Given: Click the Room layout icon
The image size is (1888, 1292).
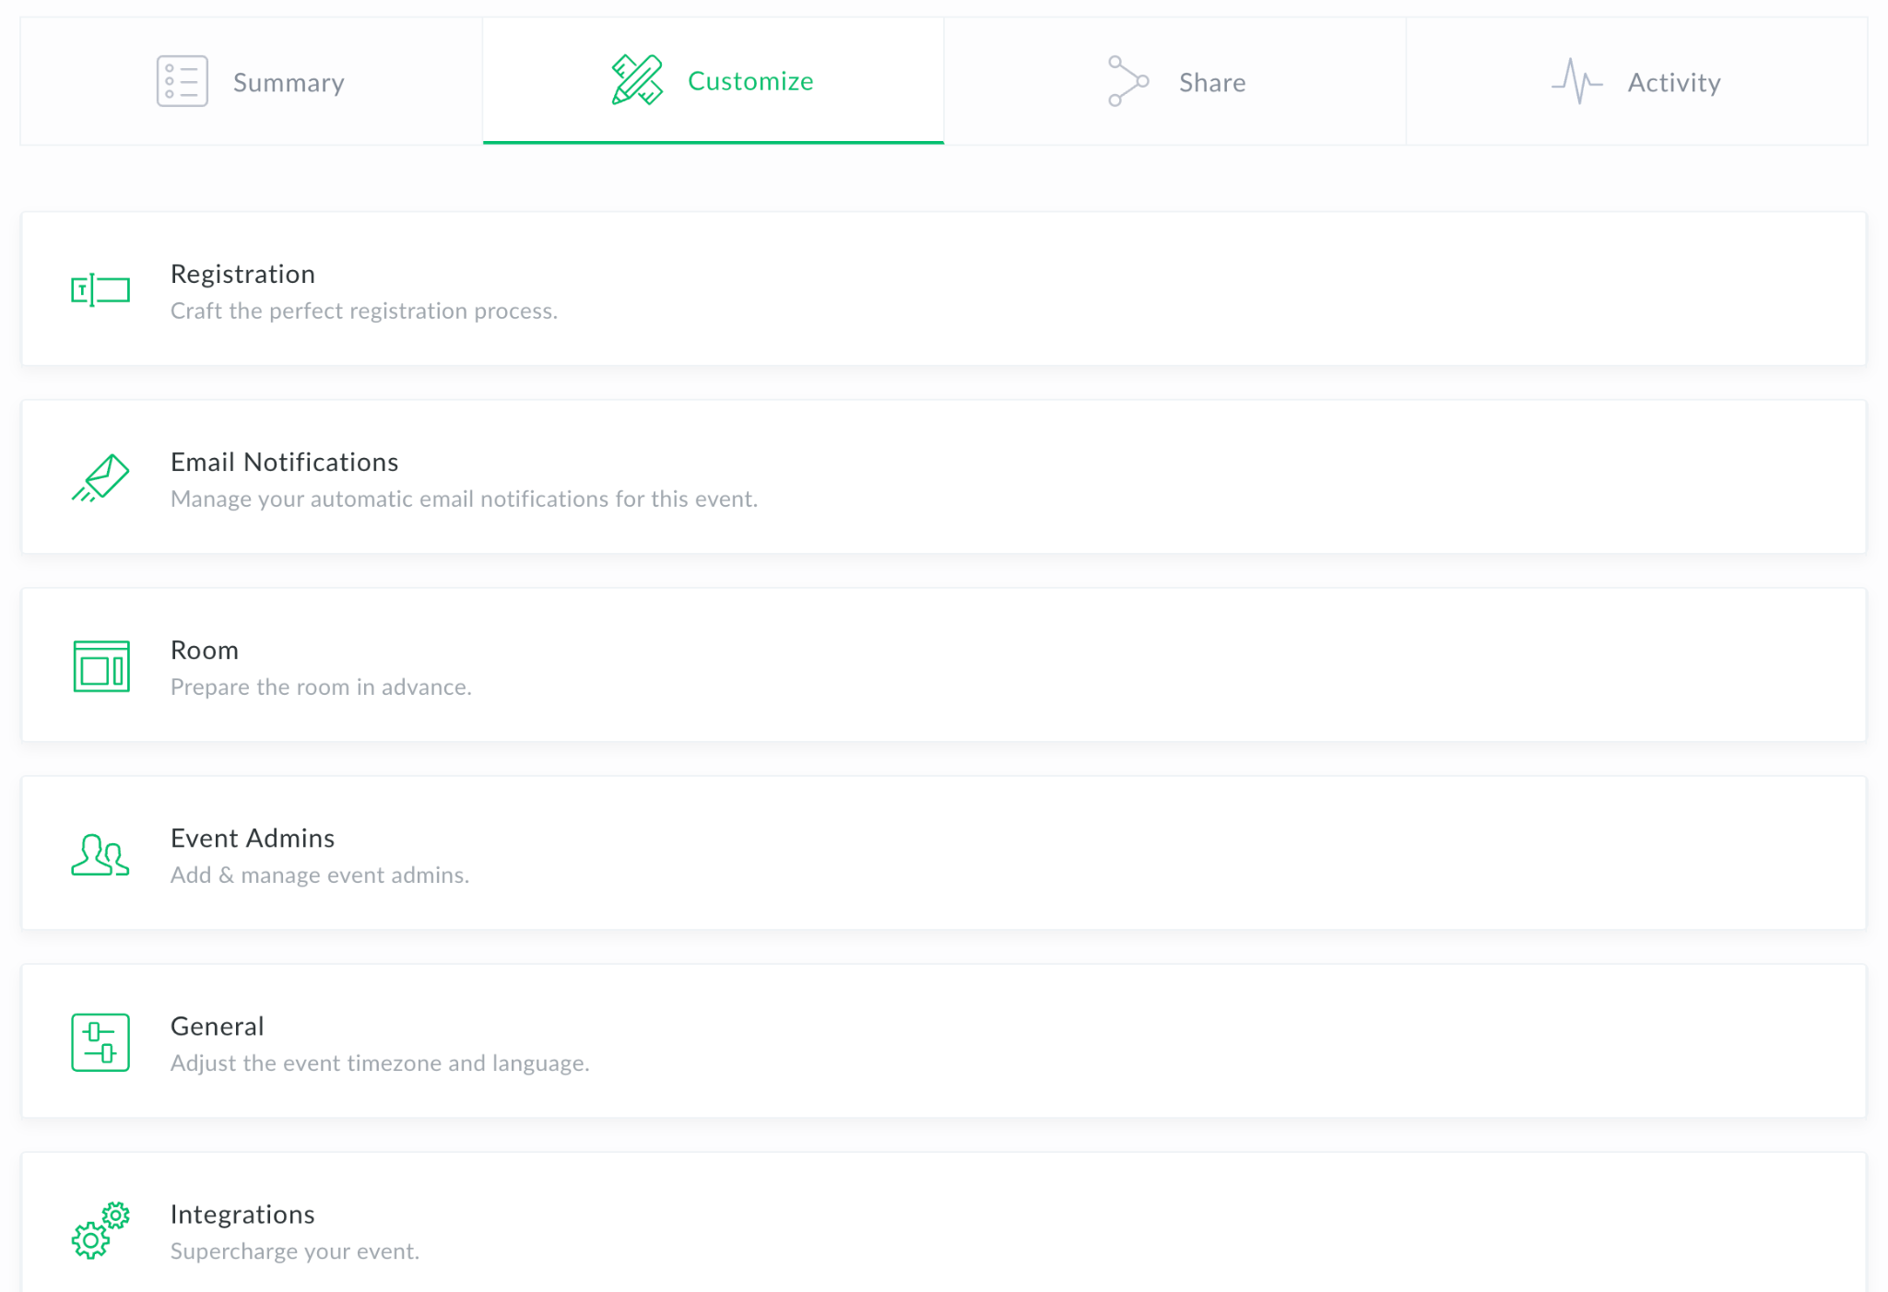Looking at the screenshot, I should coord(101,666).
